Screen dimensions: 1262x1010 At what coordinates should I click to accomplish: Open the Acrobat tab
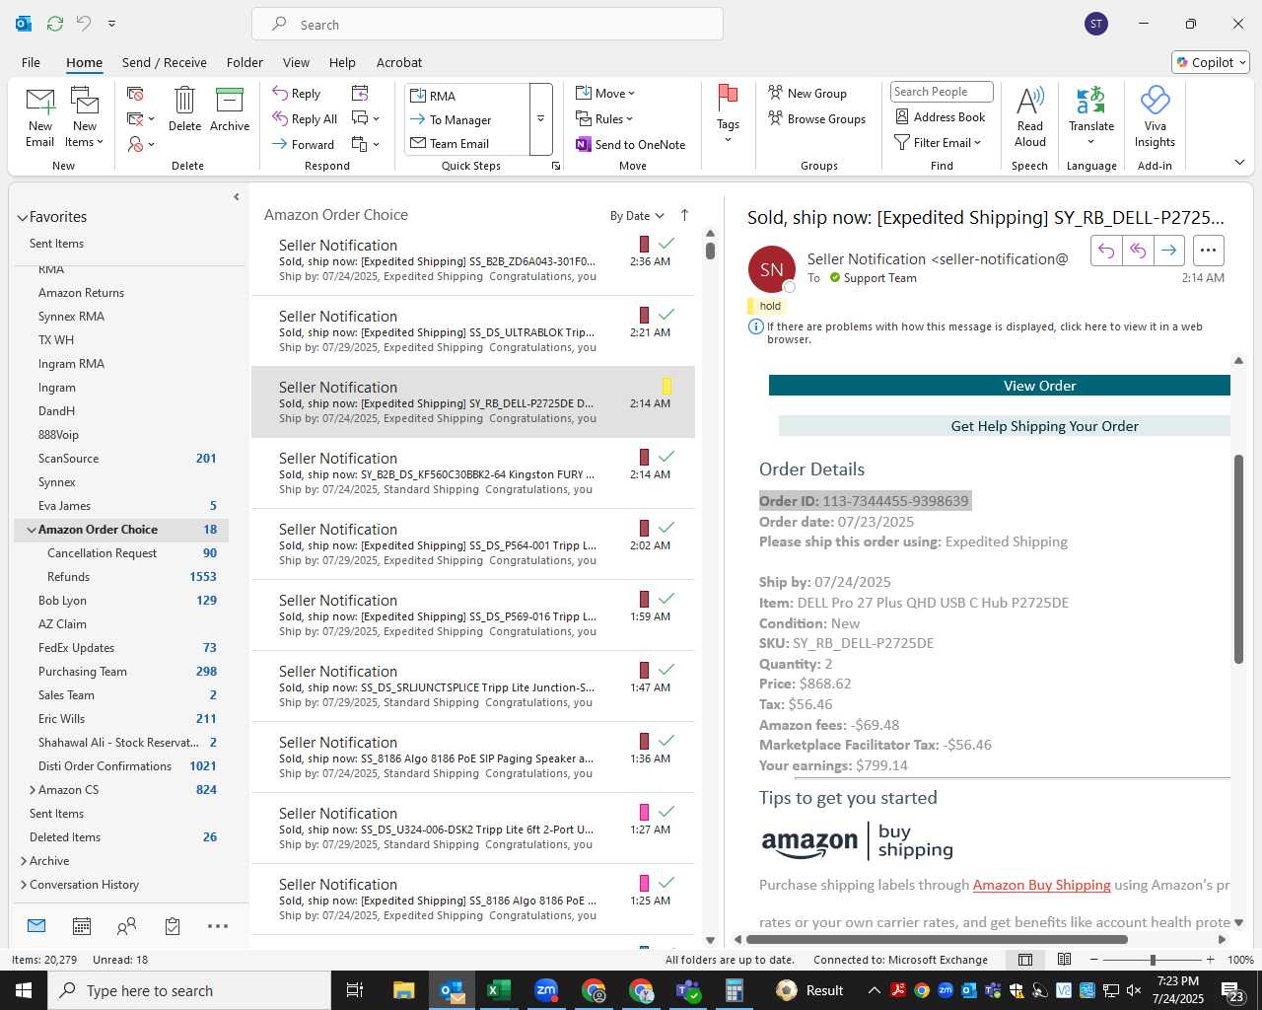pos(399,62)
